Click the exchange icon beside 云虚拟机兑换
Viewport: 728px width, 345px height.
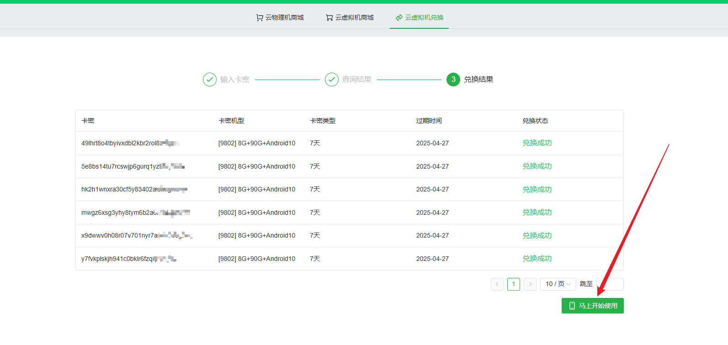(399, 18)
